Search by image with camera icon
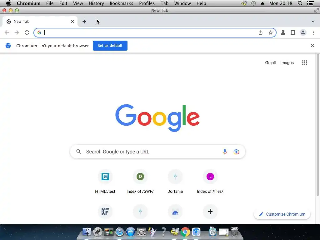The width and height of the screenshot is (320, 240). click(x=236, y=152)
